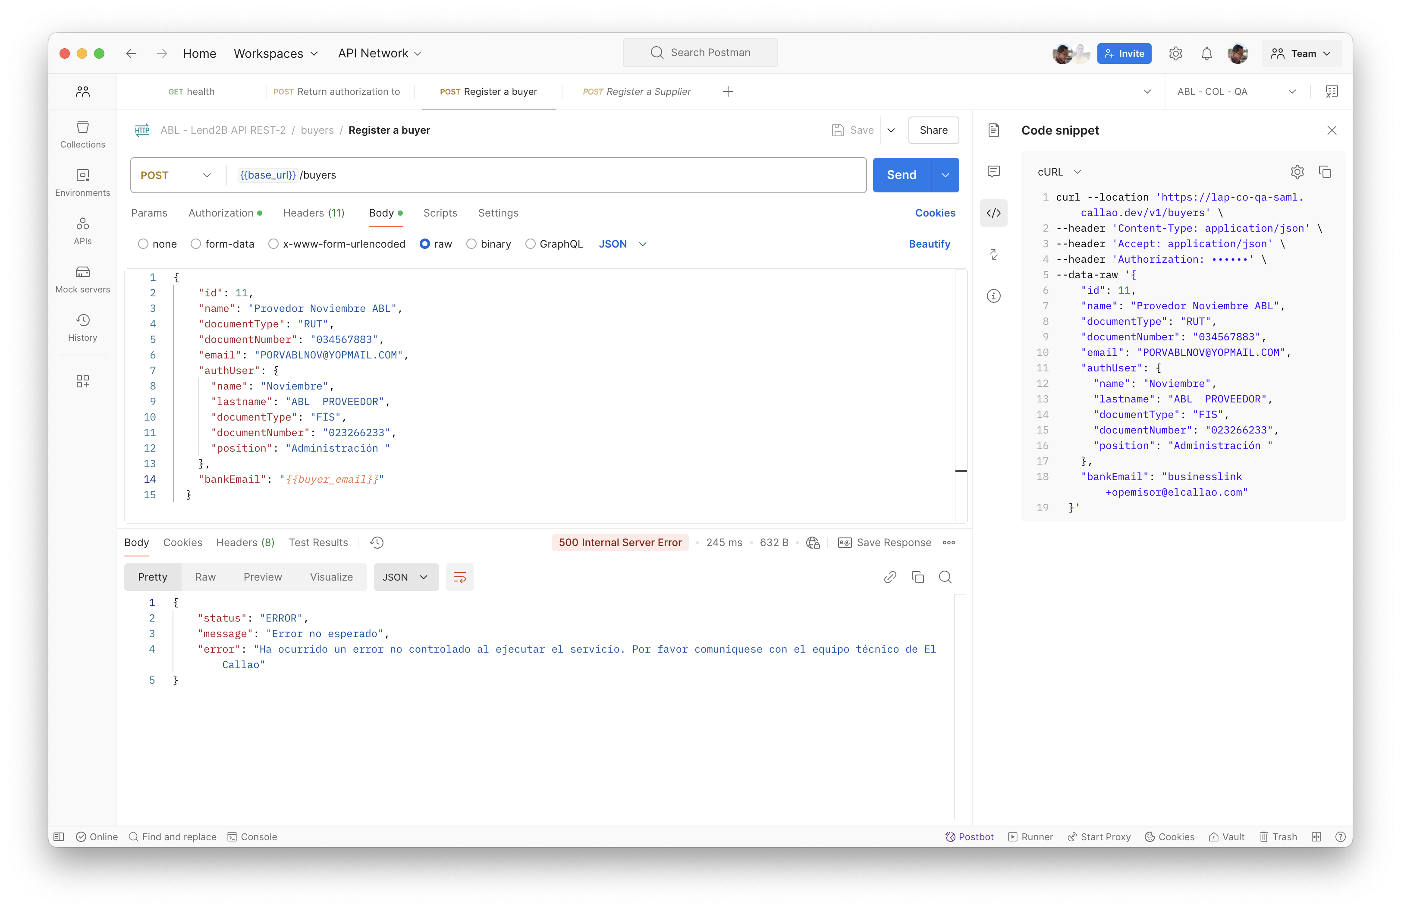Open the History sidebar panel
The height and width of the screenshot is (911, 1401).
pos(82,327)
